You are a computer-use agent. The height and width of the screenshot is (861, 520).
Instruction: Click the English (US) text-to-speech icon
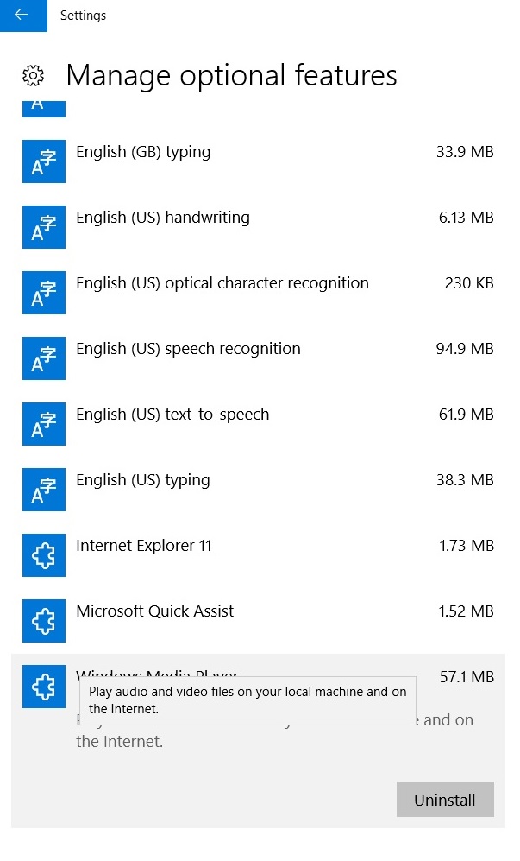tap(44, 424)
